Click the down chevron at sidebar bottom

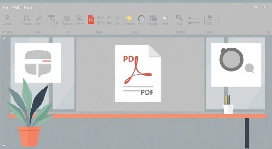click(x=4, y=145)
